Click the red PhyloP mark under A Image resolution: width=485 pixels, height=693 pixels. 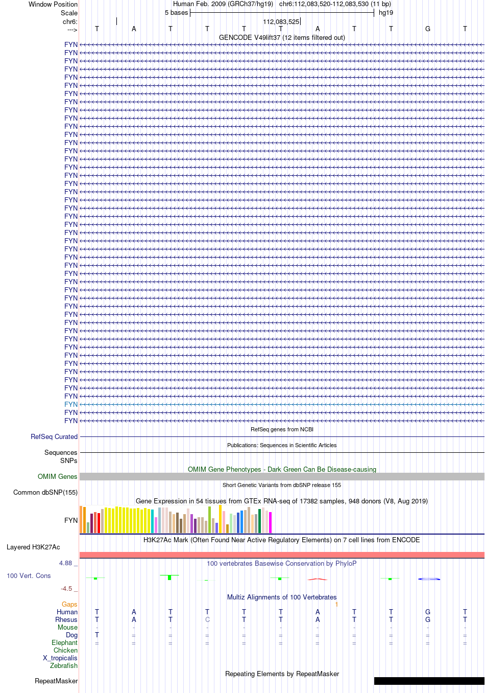[x=317, y=579]
